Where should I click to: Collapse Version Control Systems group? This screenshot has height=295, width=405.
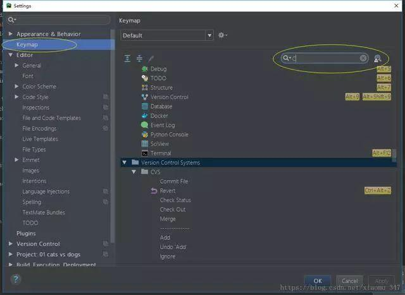[x=125, y=162]
